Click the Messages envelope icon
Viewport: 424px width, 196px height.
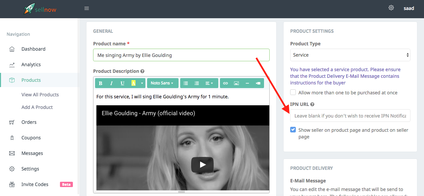[x=12, y=153]
